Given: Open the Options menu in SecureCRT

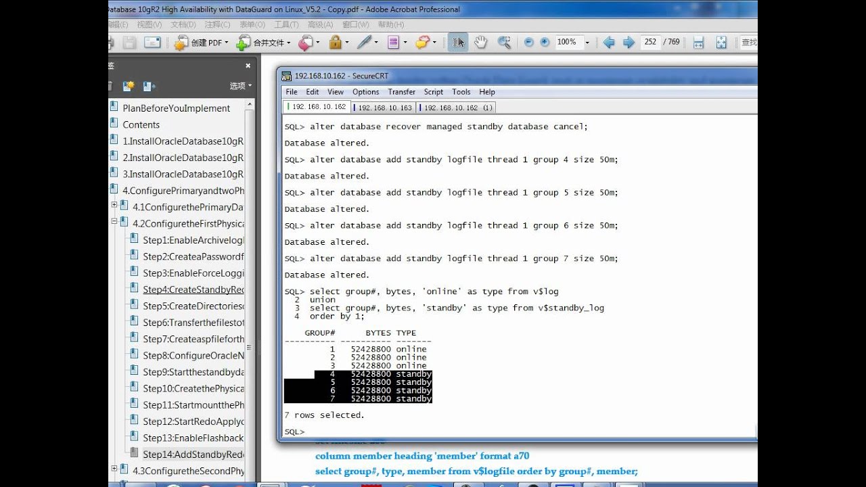Looking at the screenshot, I should coord(365,92).
